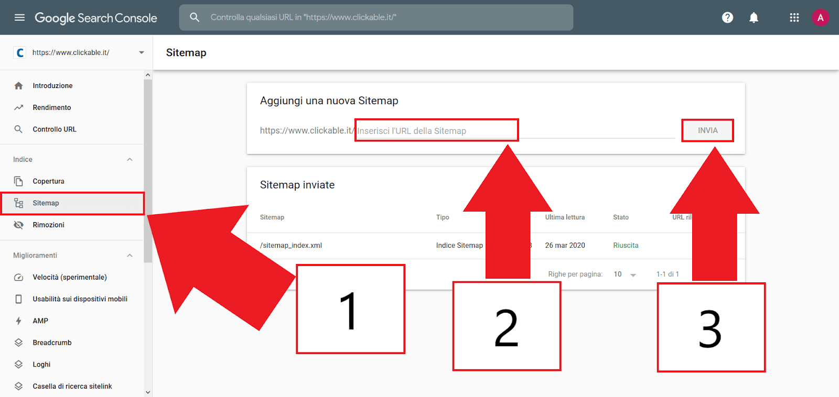Image resolution: width=839 pixels, height=397 pixels.
Task: Click the Tipo column header
Action: pos(443,217)
